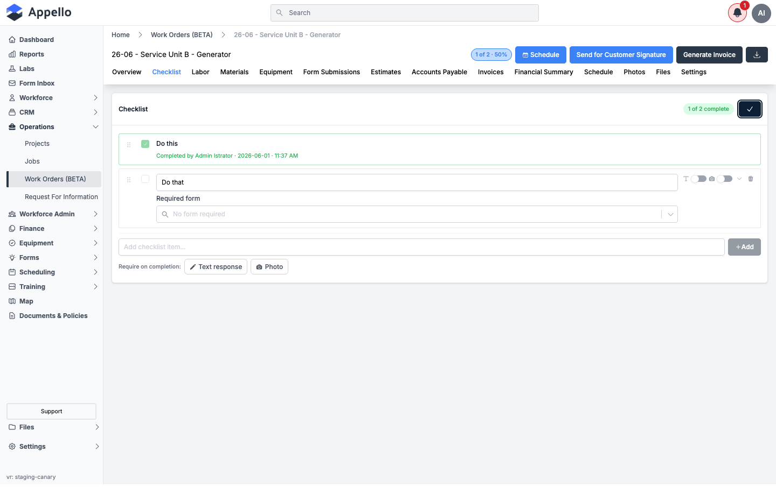Grab the drag handle of 'Do that'
The image size is (776, 494).
pos(129,180)
